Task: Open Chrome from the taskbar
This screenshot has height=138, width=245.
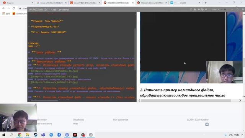Action: (20, 135)
